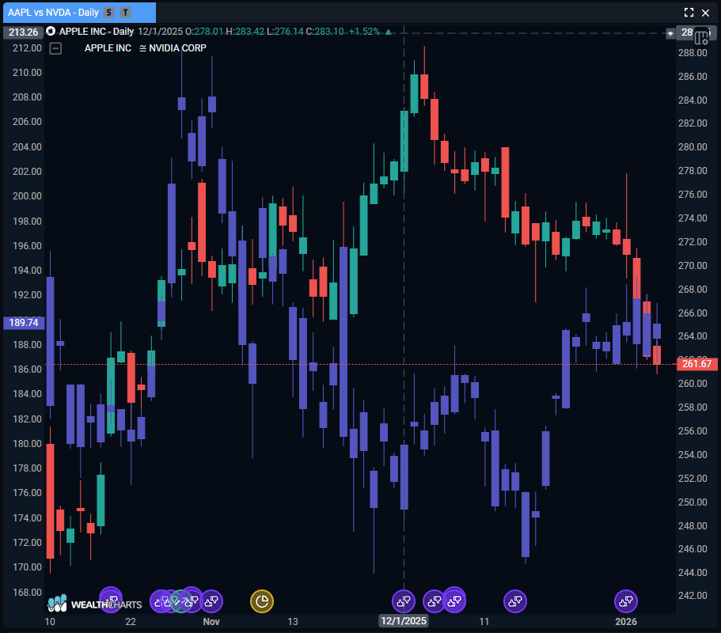This screenshot has width=721, height=633.
Task: Open the APPLE INC - Daily symbol menu
Action: [x=96, y=31]
